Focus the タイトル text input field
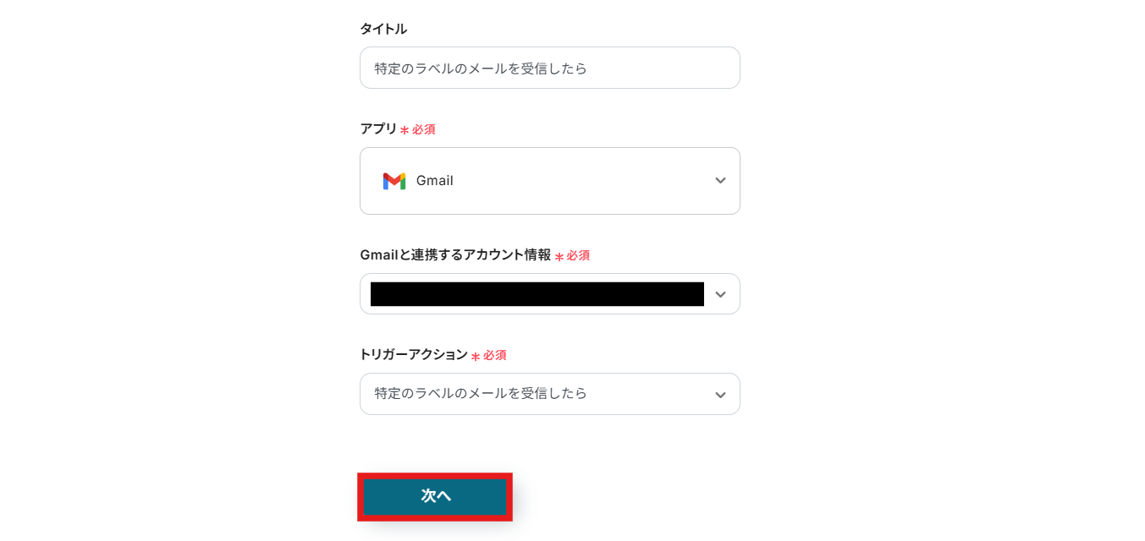Viewport: 1145px width, 541px height. (550, 68)
